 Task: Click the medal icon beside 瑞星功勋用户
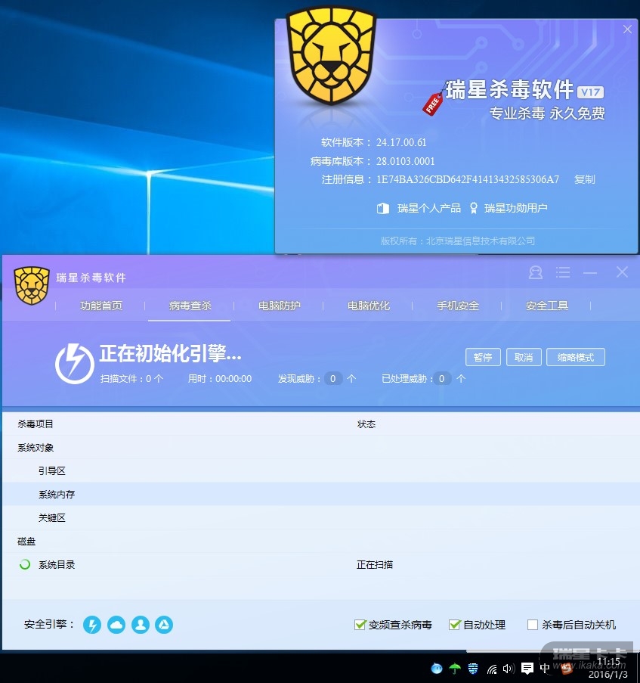point(473,208)
